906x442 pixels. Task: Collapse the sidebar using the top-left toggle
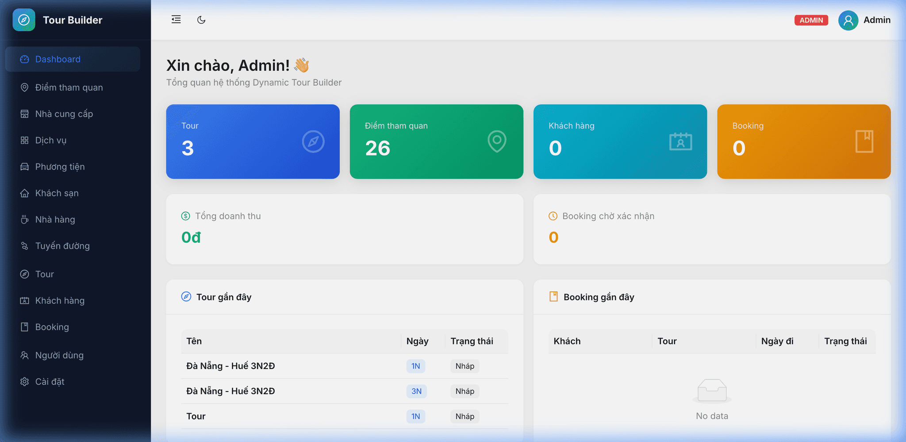click(x=176, y=19)
